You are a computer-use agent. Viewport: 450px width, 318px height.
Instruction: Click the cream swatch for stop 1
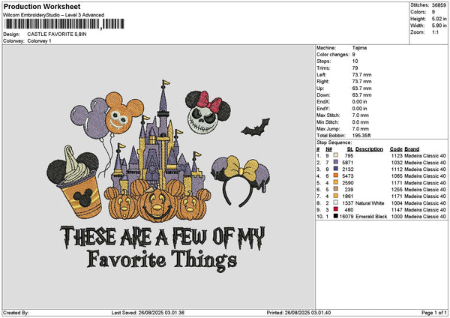coord(336,155)
